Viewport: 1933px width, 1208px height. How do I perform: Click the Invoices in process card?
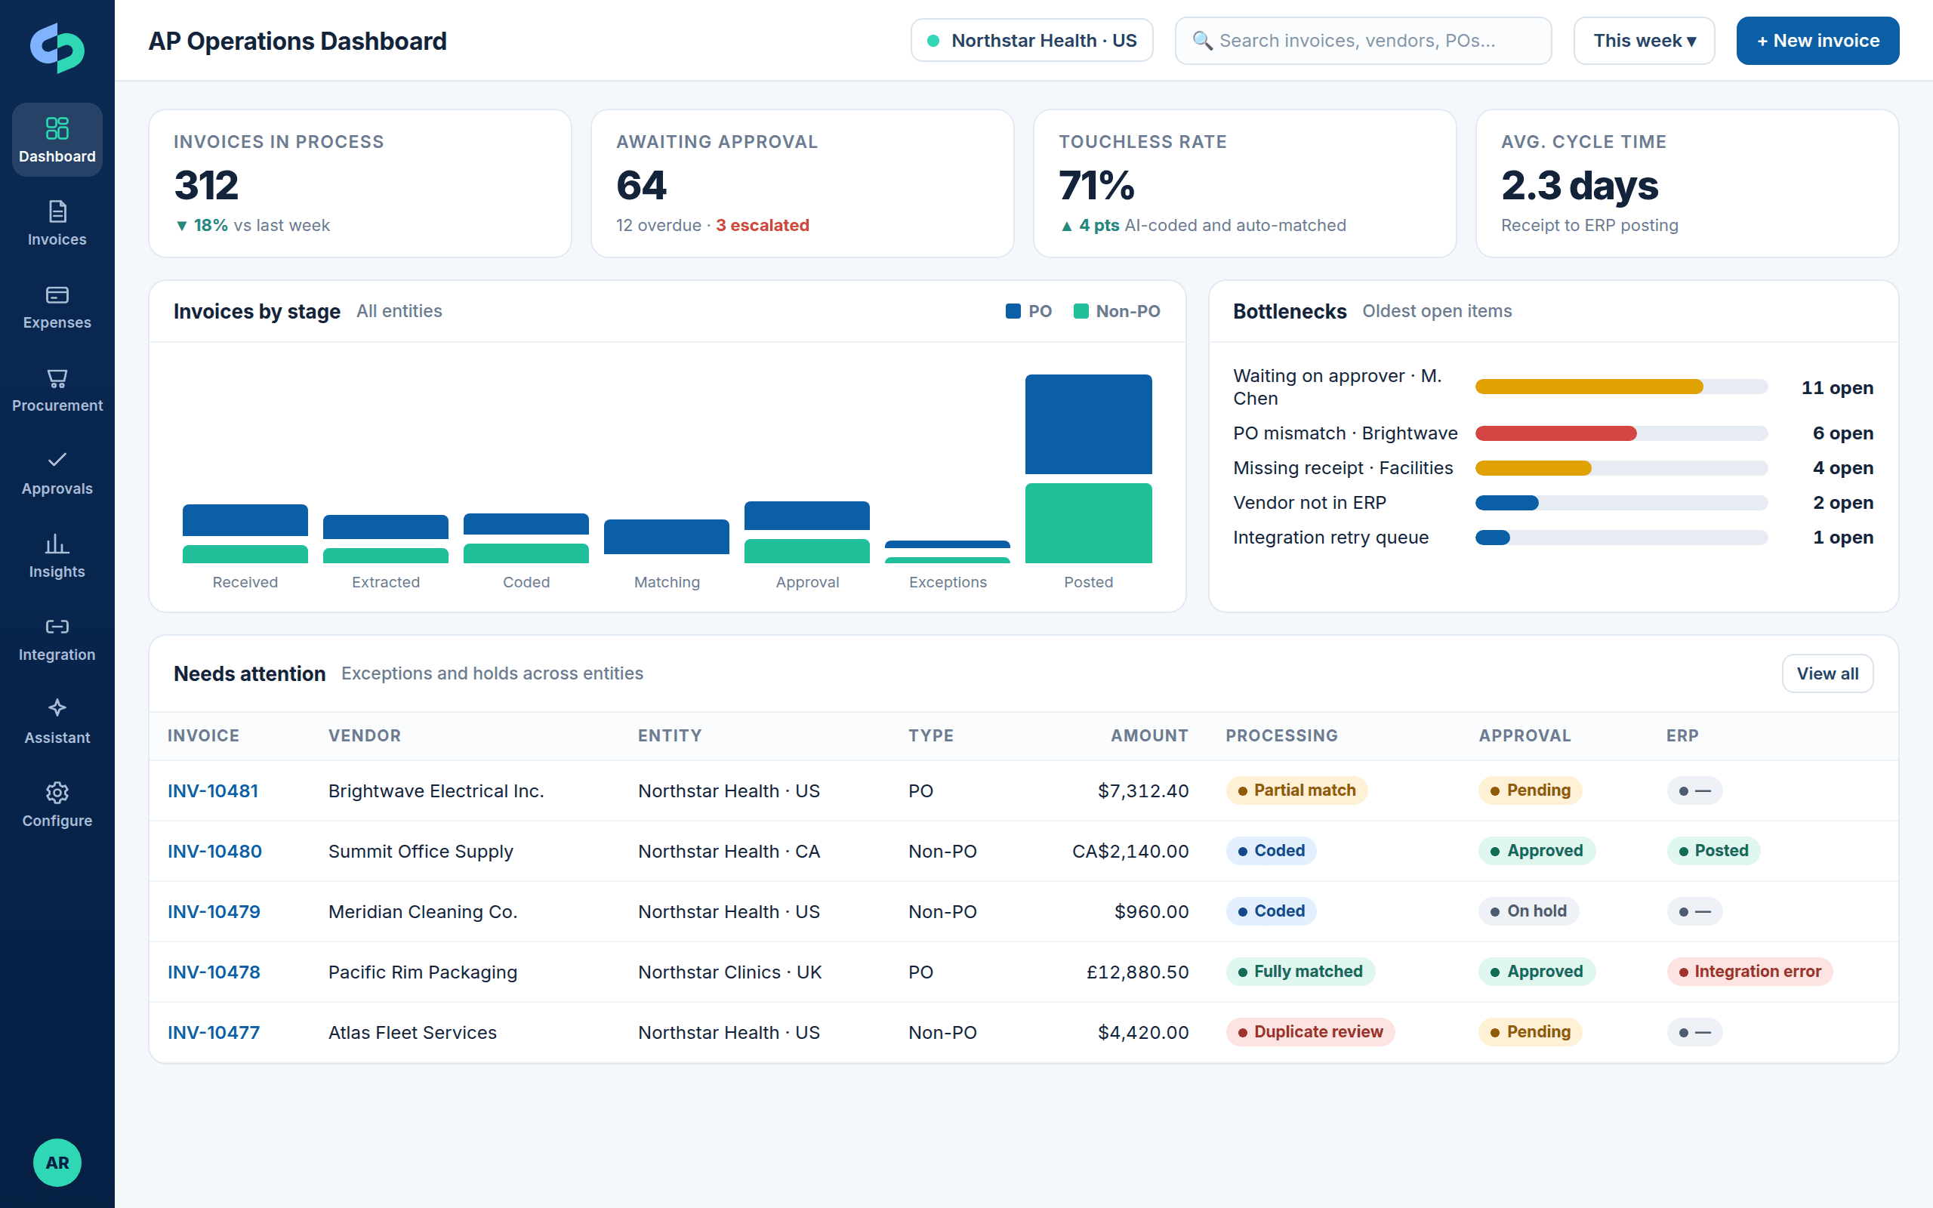[359, 183]
